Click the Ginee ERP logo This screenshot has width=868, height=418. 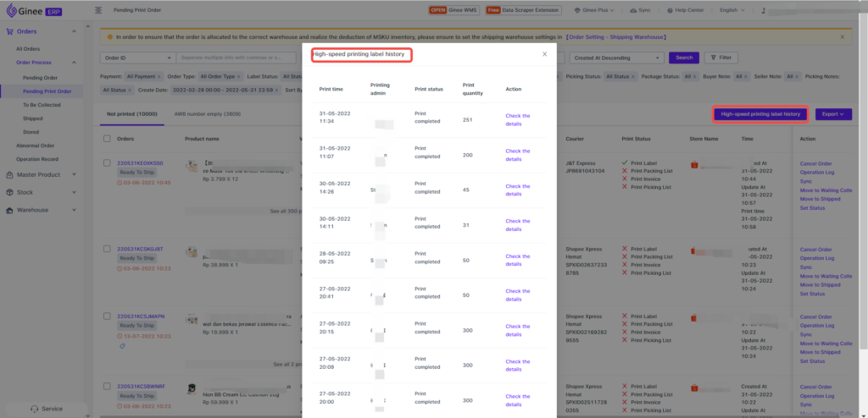pos(32,10)
